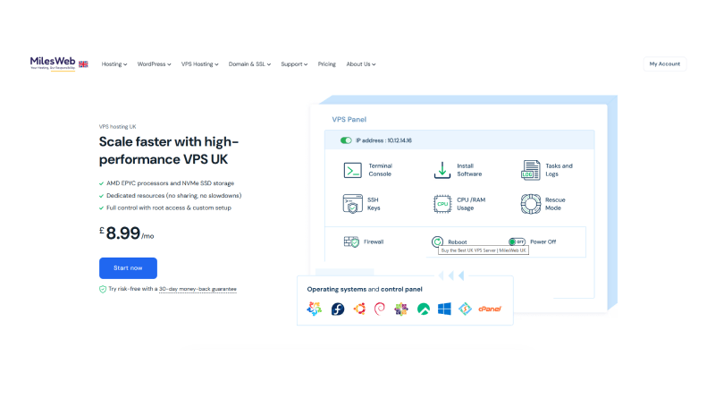Click the MilesWeb logo

53,64
